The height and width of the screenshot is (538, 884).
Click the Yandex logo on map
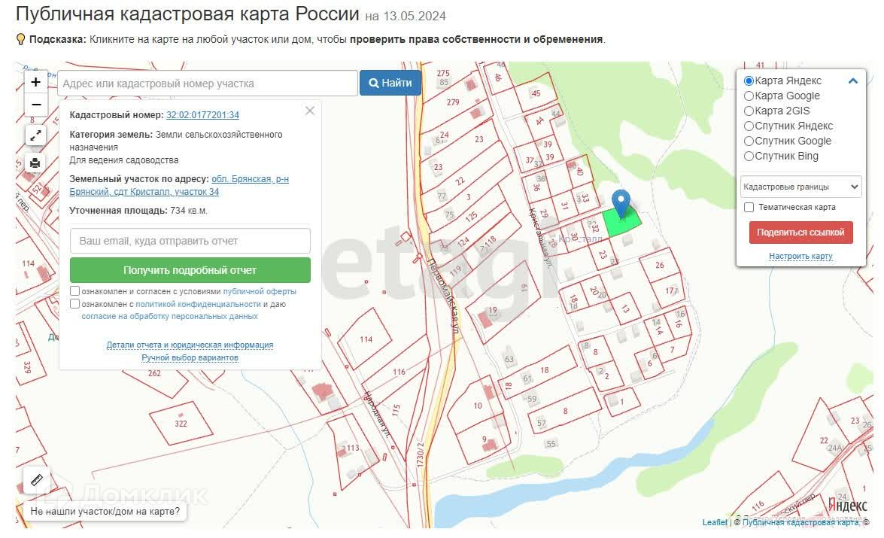point(847,505)
